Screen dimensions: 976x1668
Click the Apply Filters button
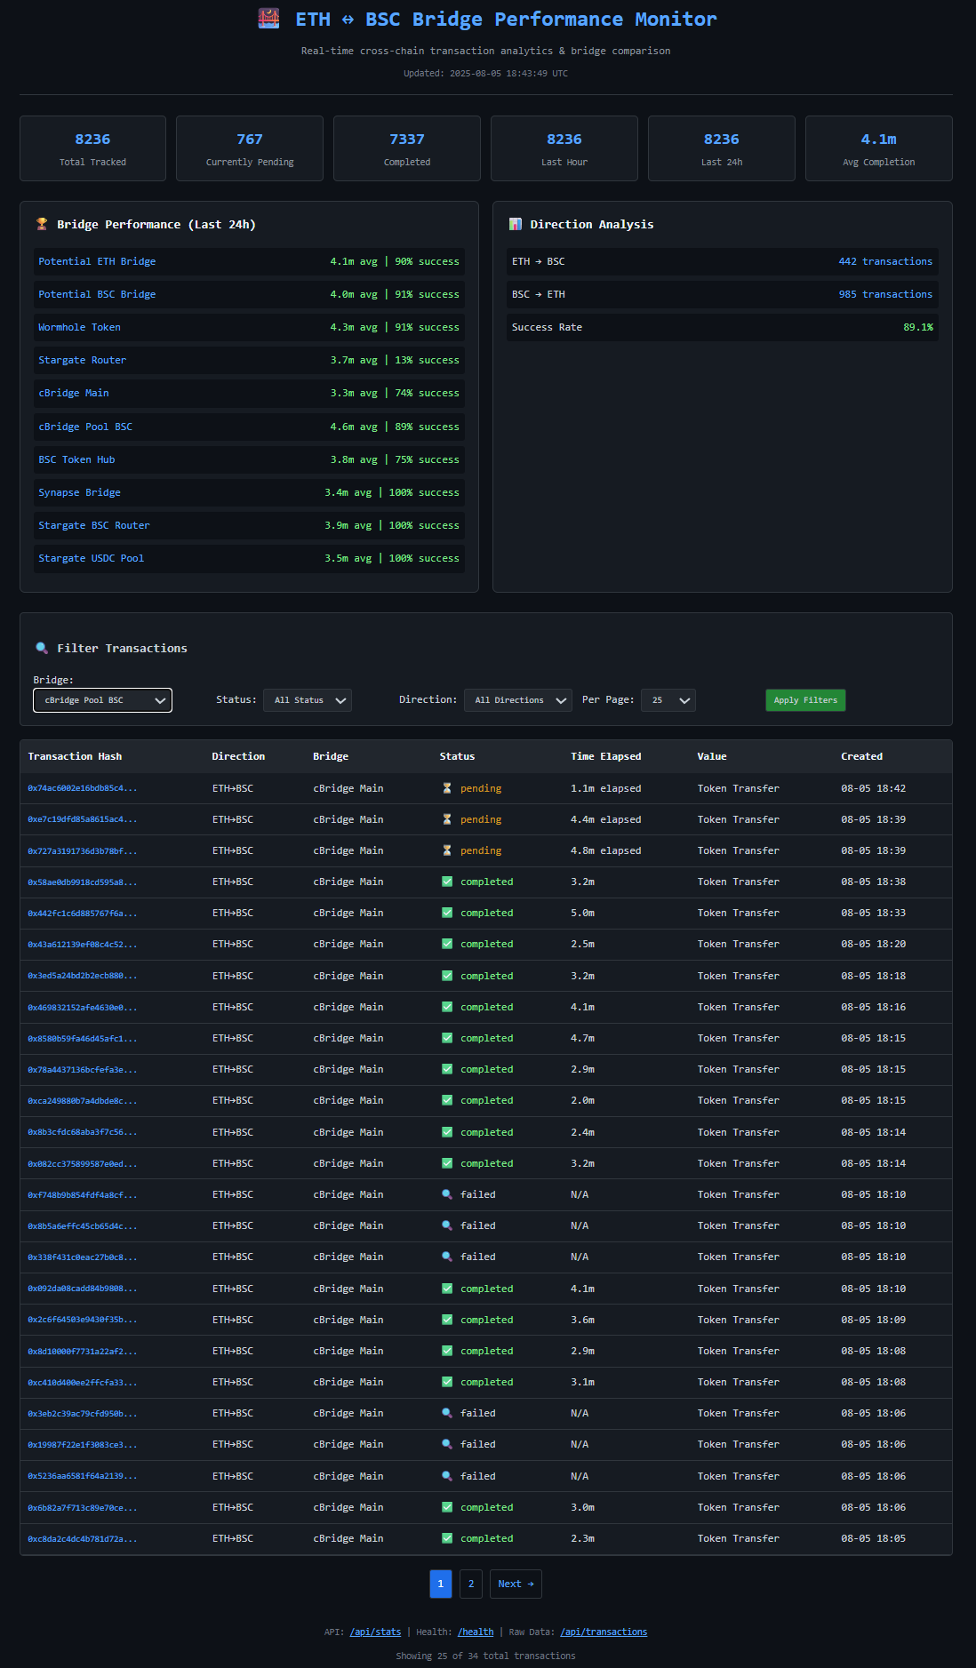[x=805, y=700]
